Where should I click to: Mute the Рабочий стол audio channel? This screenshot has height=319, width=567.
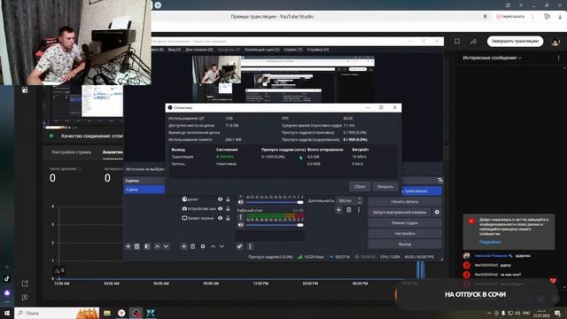[241, 225]
